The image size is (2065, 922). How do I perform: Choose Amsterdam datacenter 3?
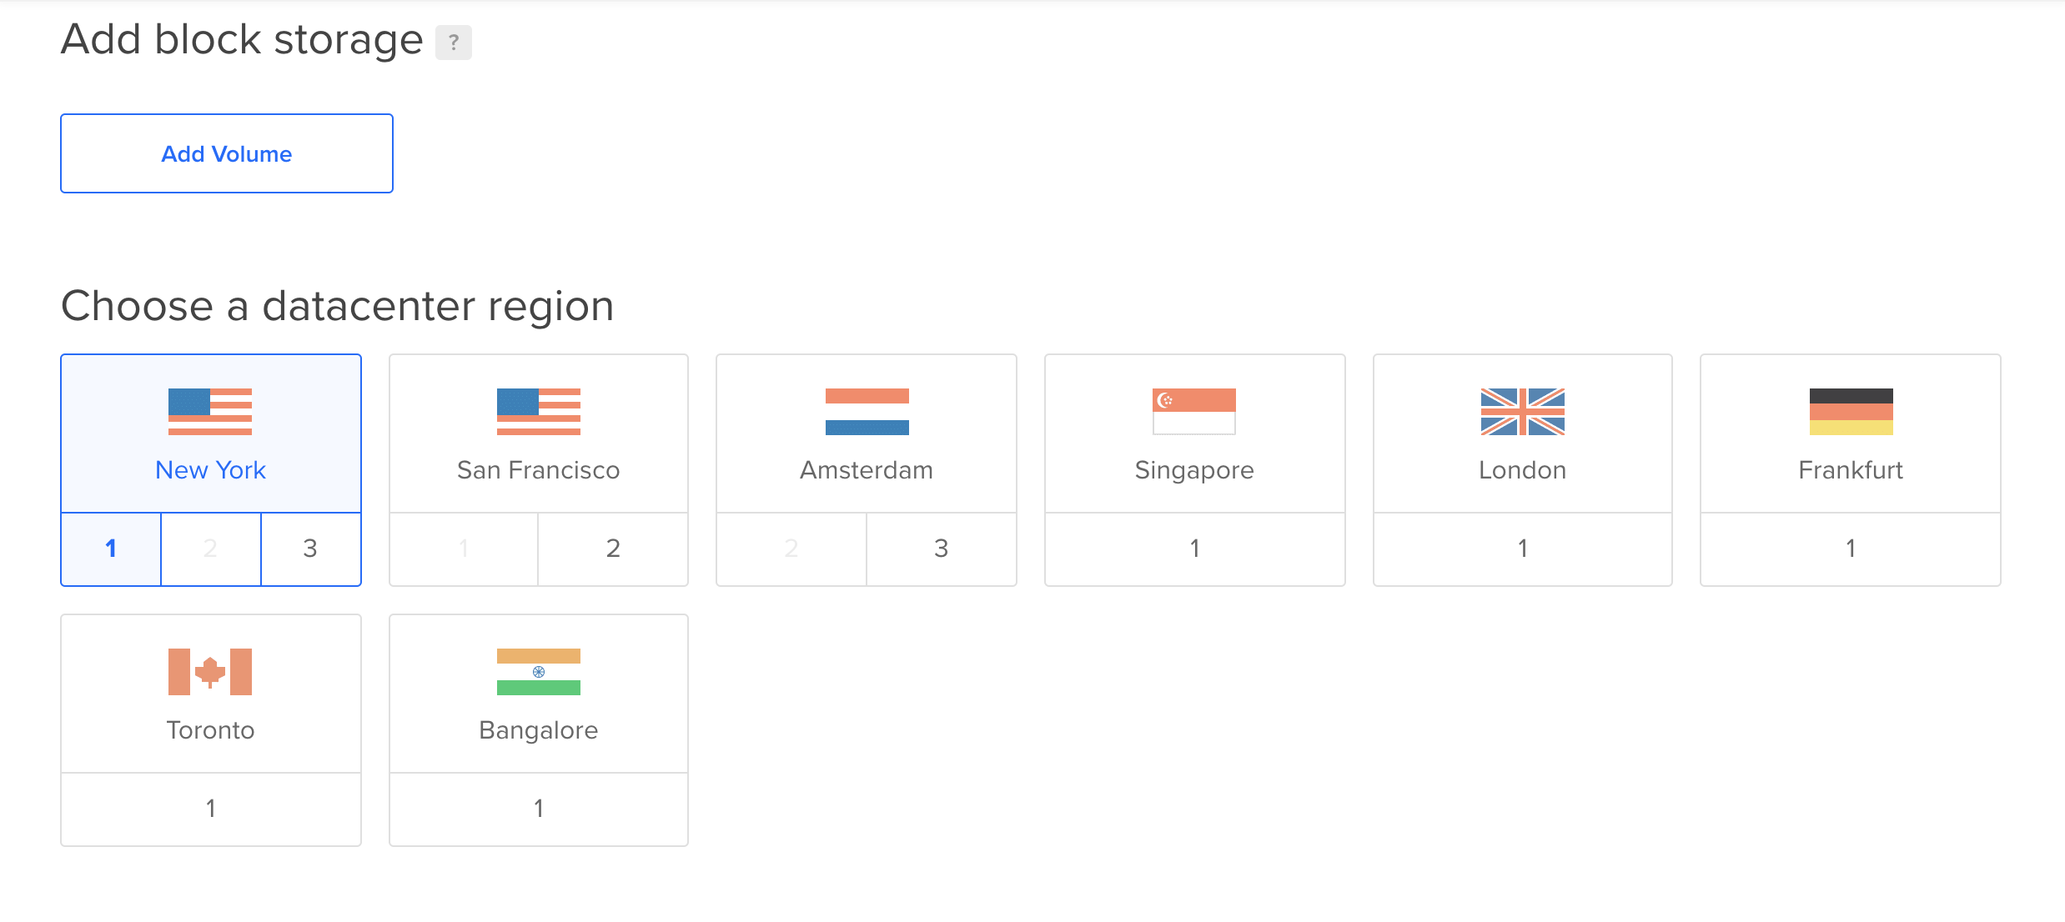click(x=941, y=549)
